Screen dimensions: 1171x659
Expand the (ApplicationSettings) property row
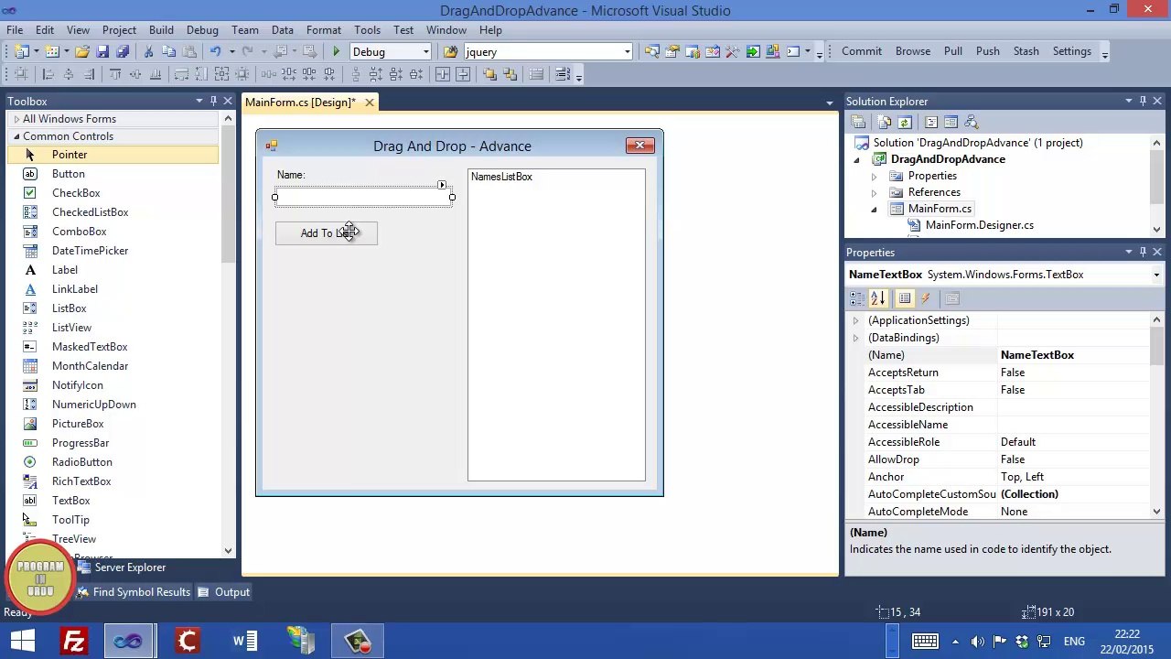click(x=856, y=320)
